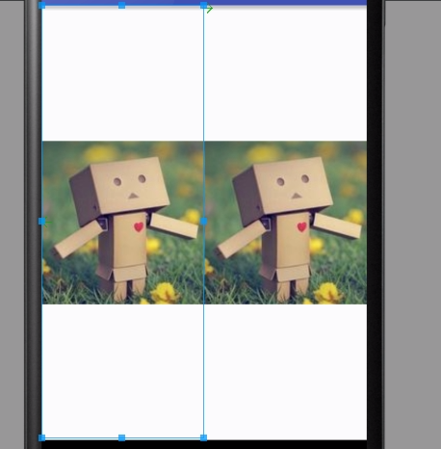Image resolution: width=441 pixels, height=449 pixels.
Task: Click the left-middle edge selection handle
Action: click(x=42, y=222)
